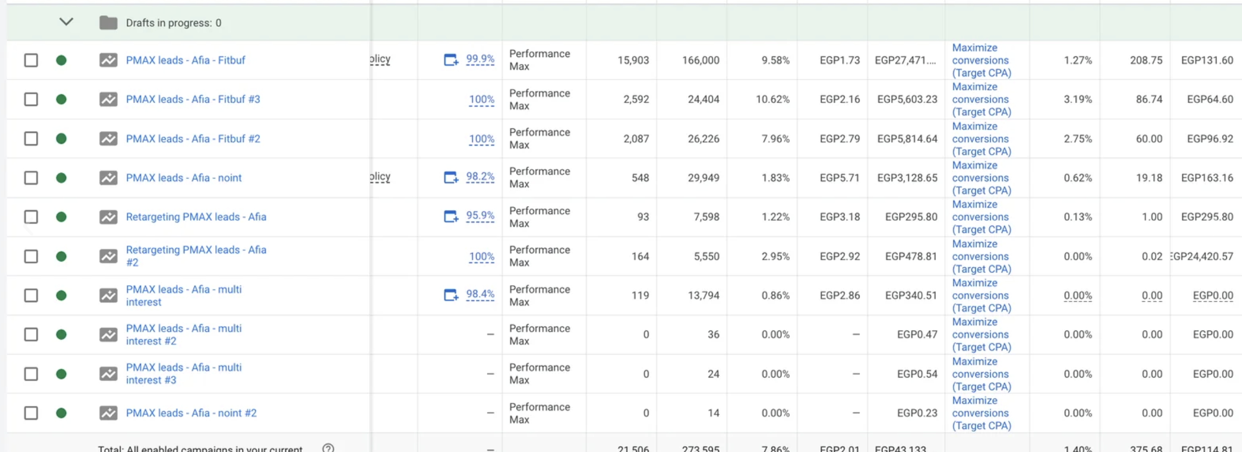Image resolution: width=1242 pixels, height=452 pixels.
Task: Select checkbox for PMAX leads - Afia - Fitbuf
Action: click(x=31, y=60)
